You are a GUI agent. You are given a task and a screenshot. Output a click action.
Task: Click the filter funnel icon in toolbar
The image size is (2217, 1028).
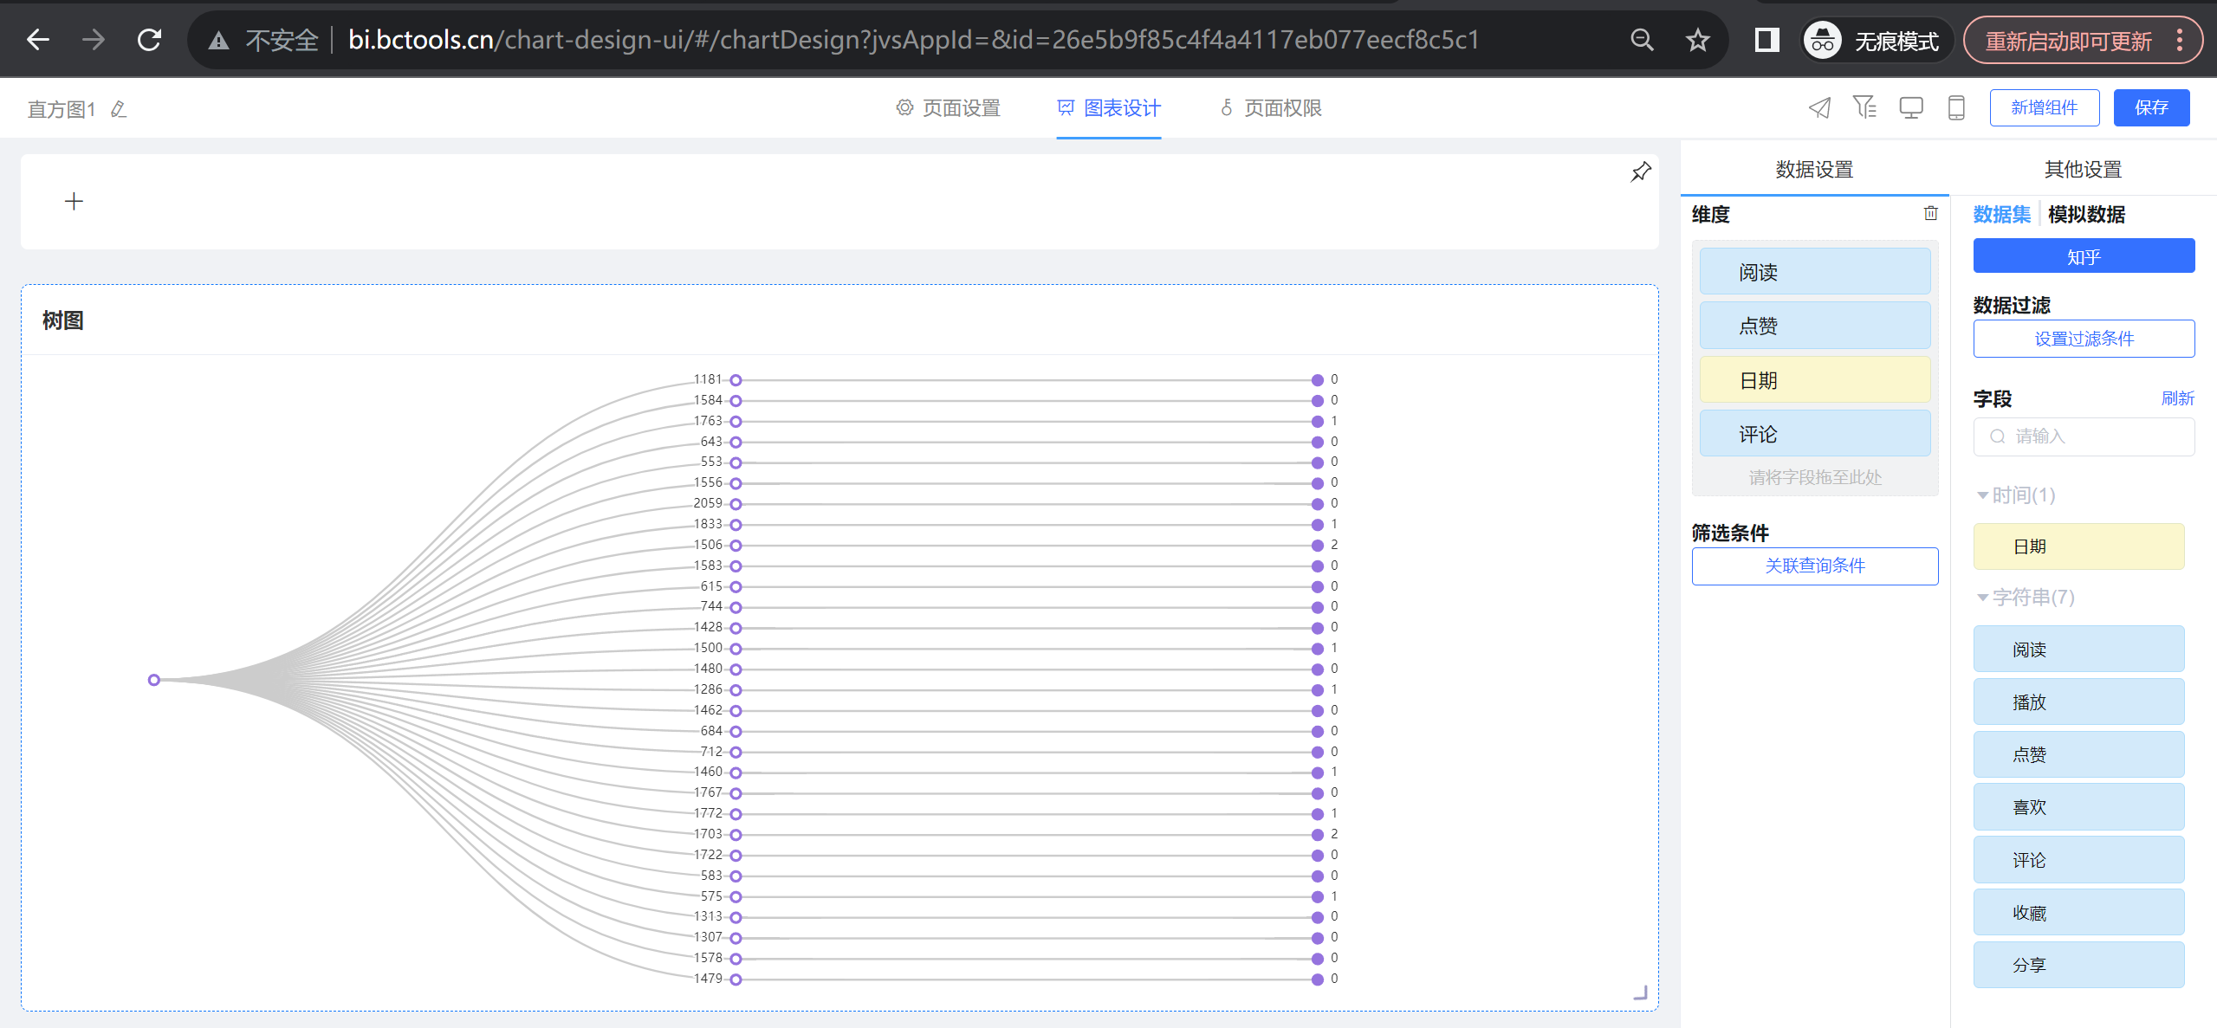1864,107
